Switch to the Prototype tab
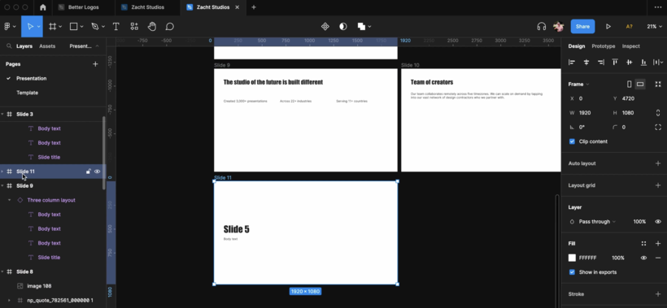The image size is (667, 308). tap(604, 46)
